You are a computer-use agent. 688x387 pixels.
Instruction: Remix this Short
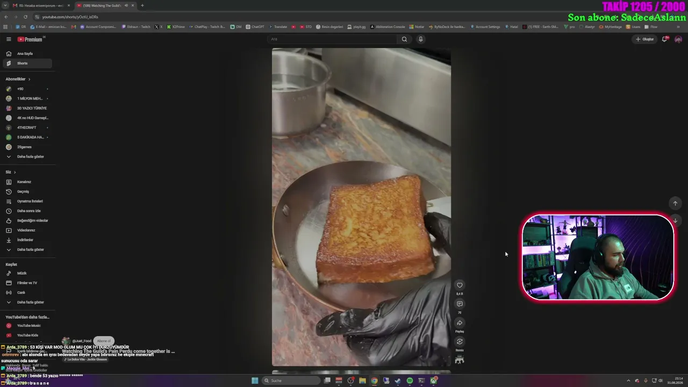460,342
